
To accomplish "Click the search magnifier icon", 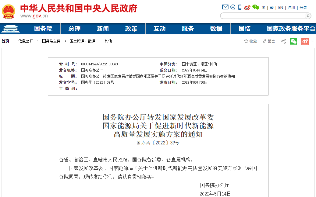I will (x=308, y=16).
